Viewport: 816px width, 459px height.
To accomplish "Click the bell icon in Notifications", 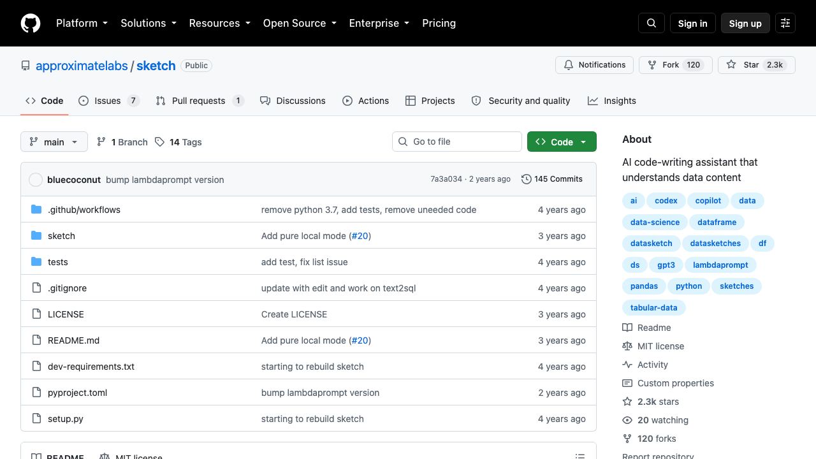I will [x=569, y=65].
